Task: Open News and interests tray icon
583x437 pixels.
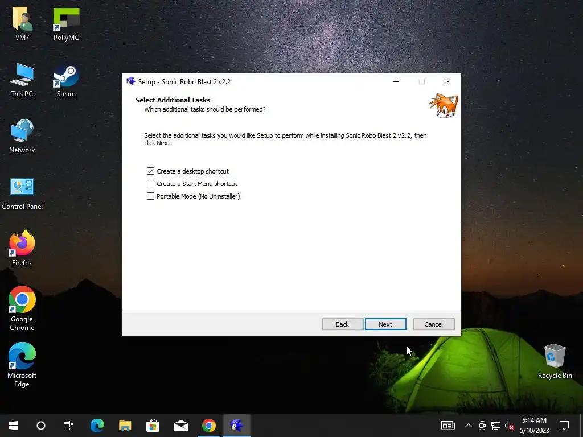Action: point(447,426)
